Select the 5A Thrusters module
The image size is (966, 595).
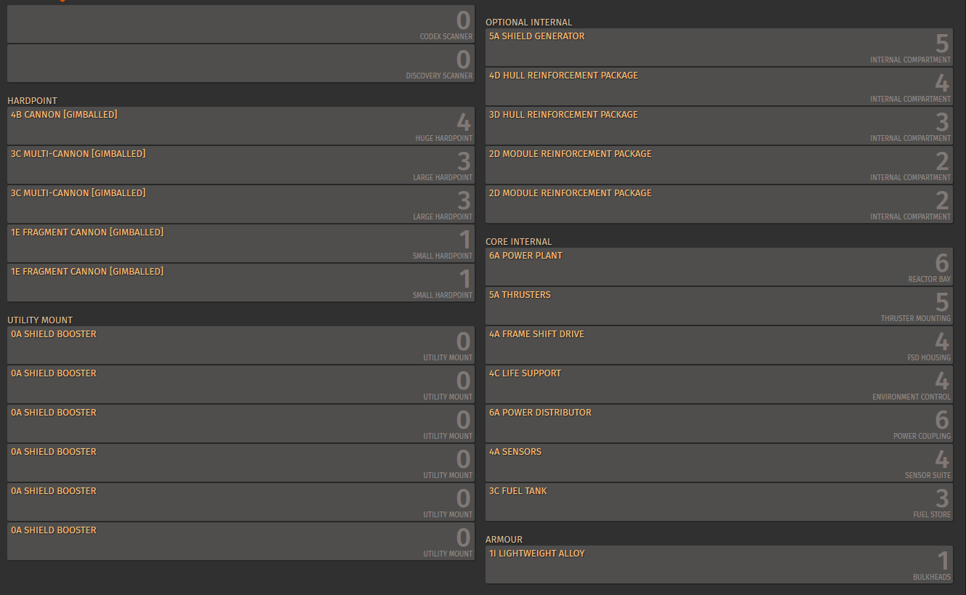719,306
